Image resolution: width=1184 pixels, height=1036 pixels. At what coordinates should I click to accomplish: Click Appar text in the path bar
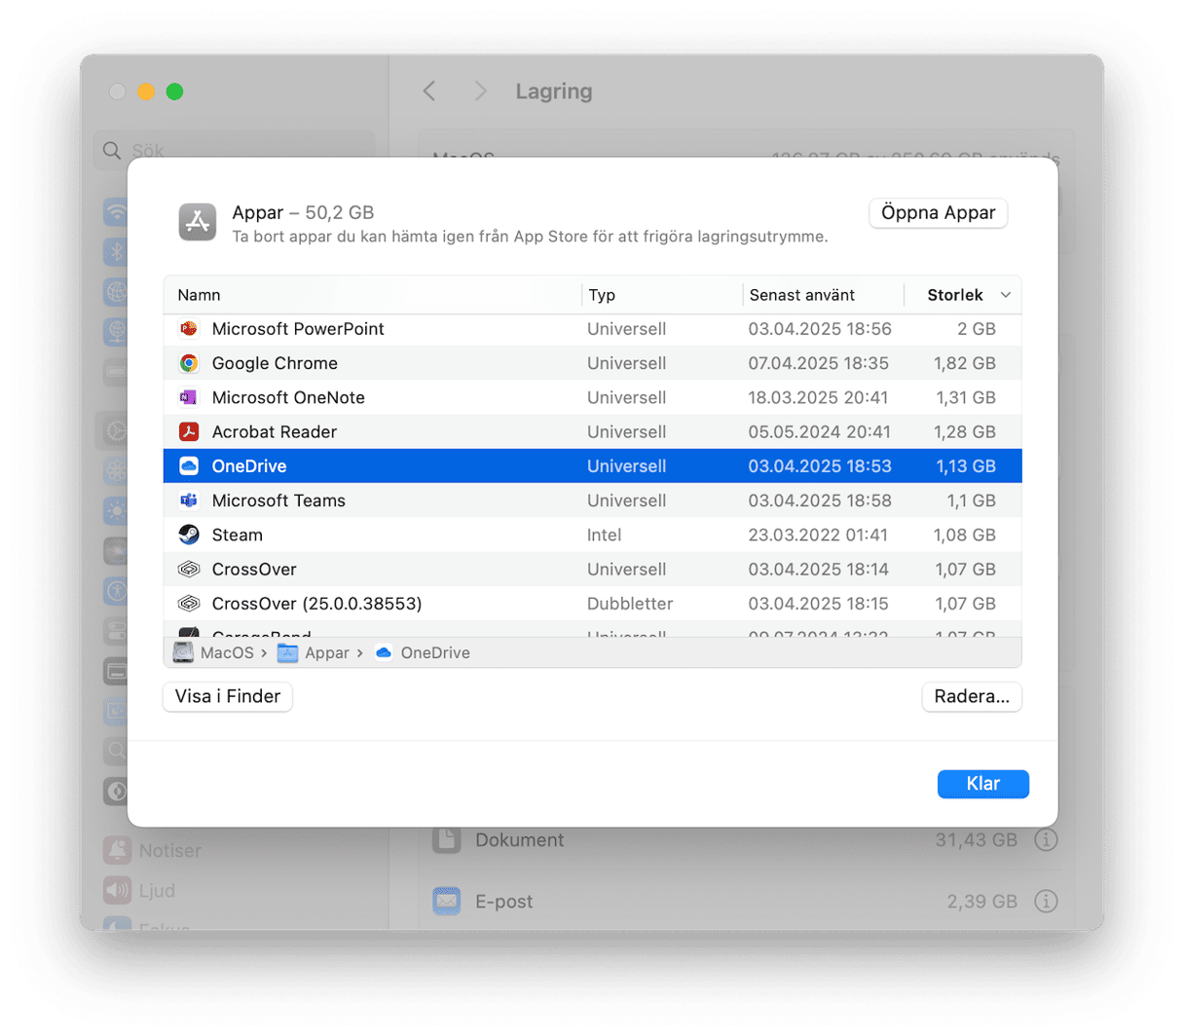click(x=327, y=652)
